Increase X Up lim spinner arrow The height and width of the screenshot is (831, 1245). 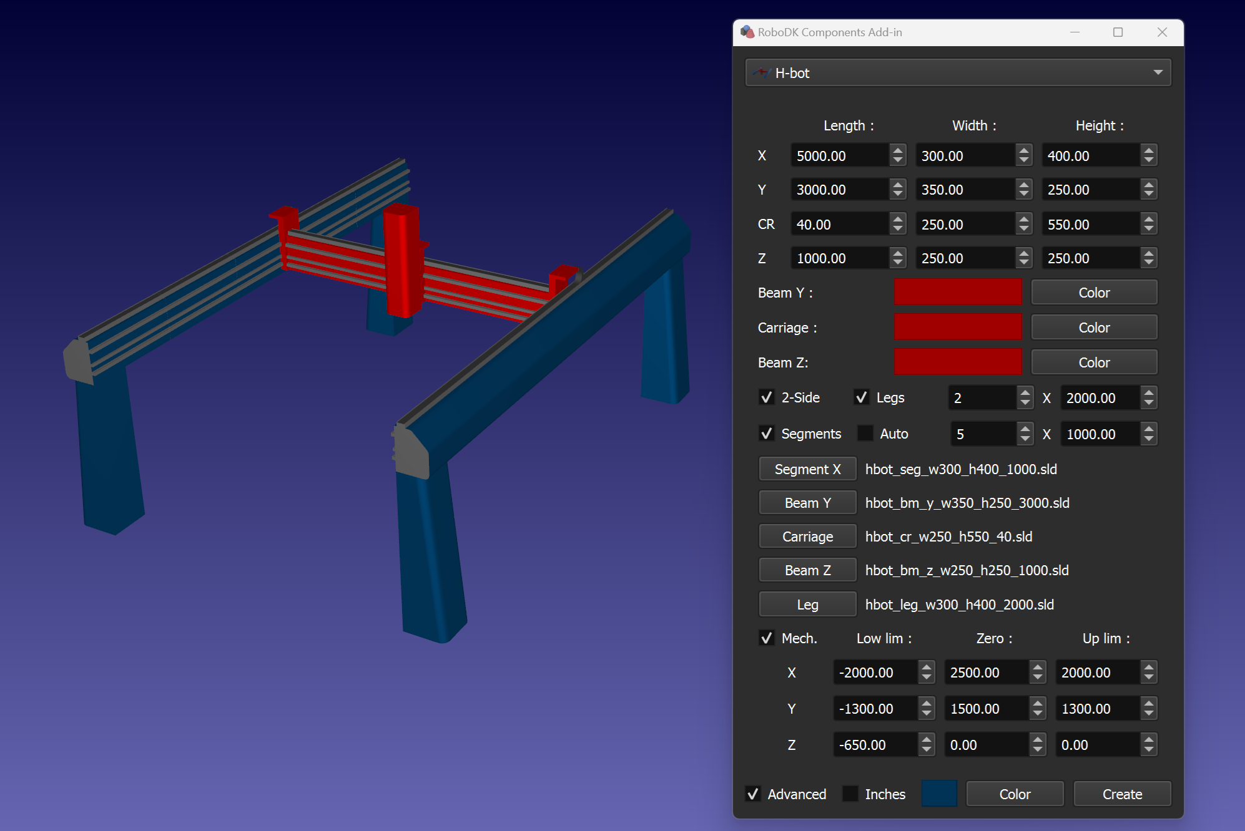(x=1149, y=667)
